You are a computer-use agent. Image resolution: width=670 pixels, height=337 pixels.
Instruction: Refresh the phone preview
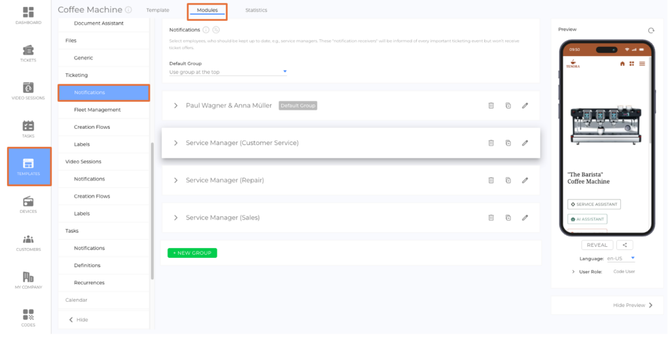click(x=650, y=30)
